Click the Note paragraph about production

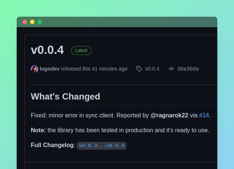pos(120,130)
